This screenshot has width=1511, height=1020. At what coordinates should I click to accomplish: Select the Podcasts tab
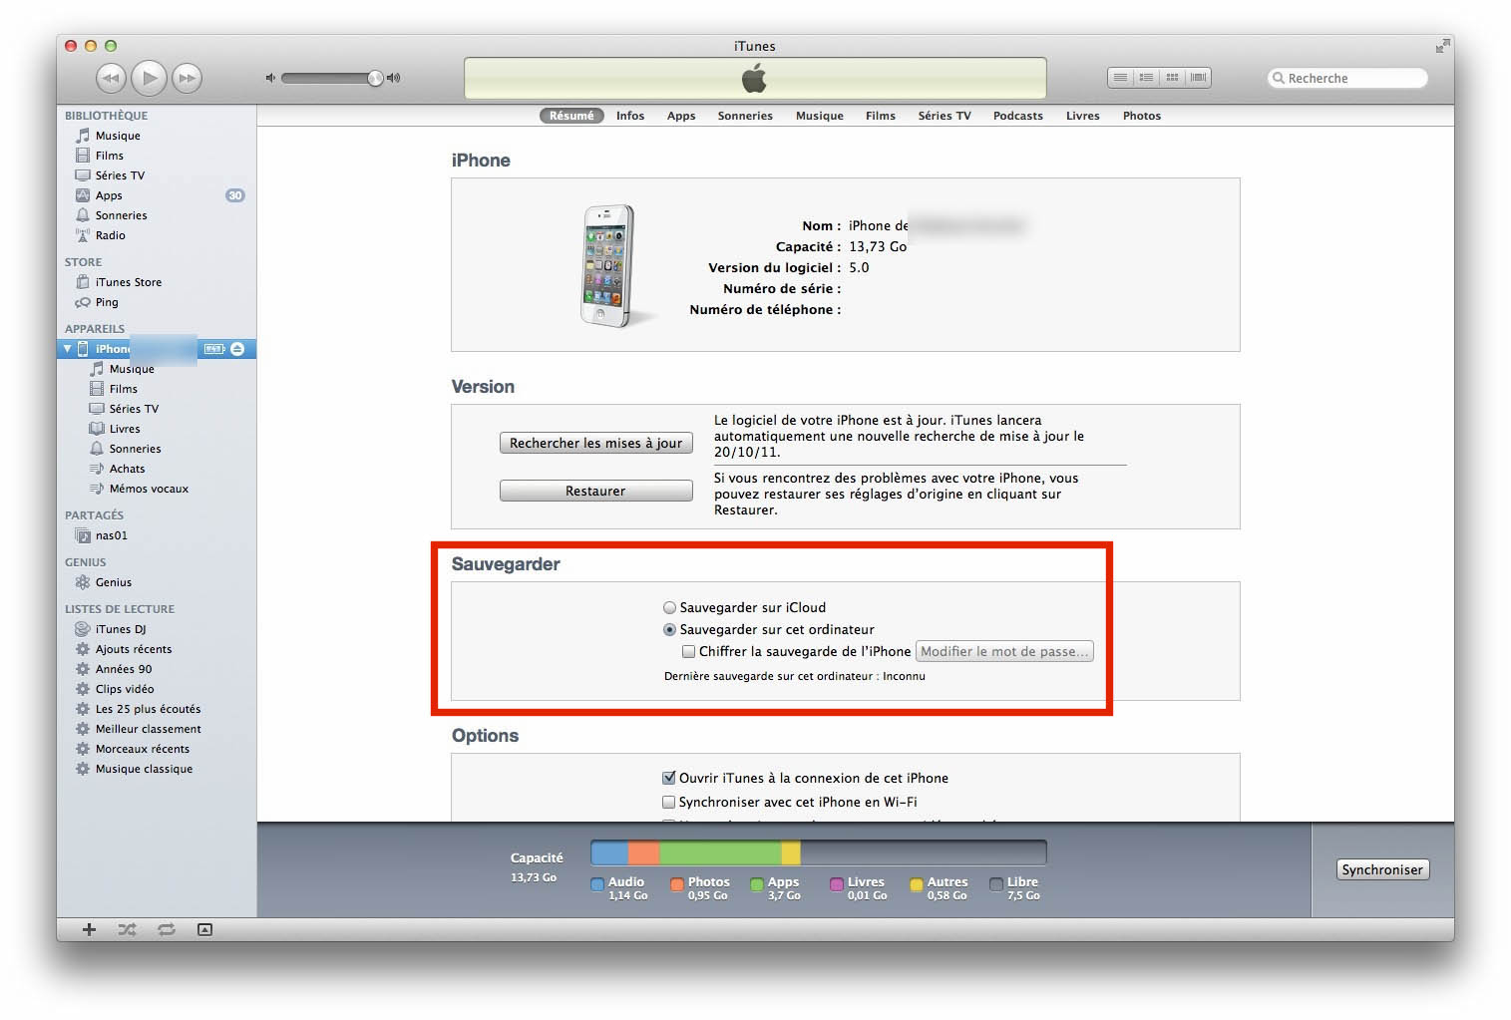1018,116
